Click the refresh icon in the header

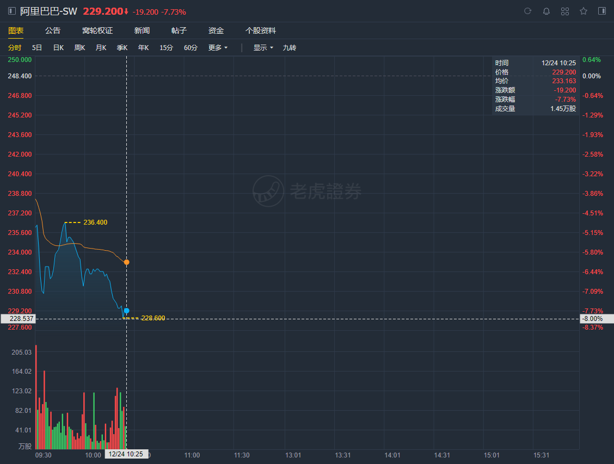(x=527, y=11)
